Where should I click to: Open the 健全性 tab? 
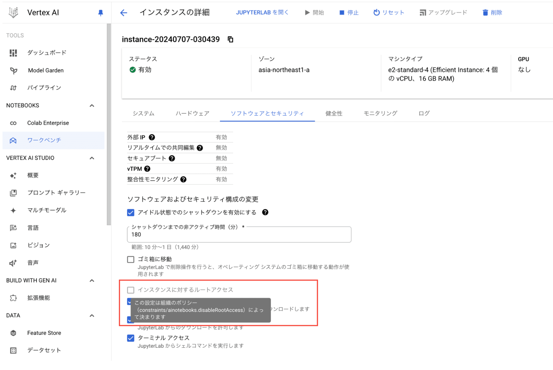click(x=334, y=113)
